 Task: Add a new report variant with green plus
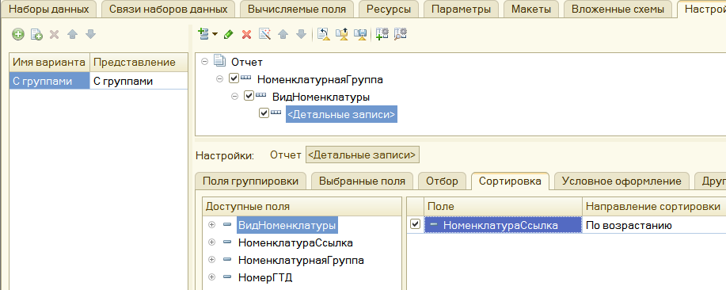point(18,34)
